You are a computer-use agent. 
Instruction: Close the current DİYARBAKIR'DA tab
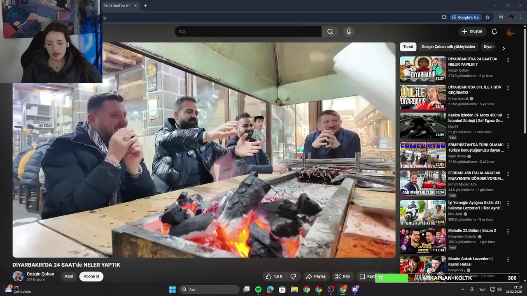coord(135,5)
